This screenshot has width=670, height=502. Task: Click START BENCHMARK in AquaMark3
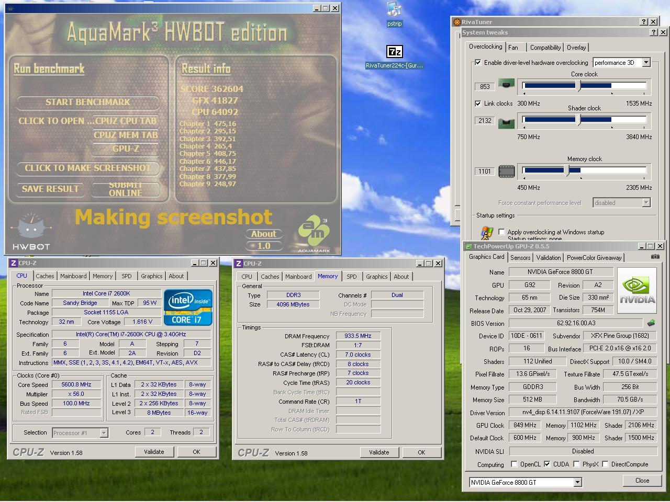[x=88, y=102]
